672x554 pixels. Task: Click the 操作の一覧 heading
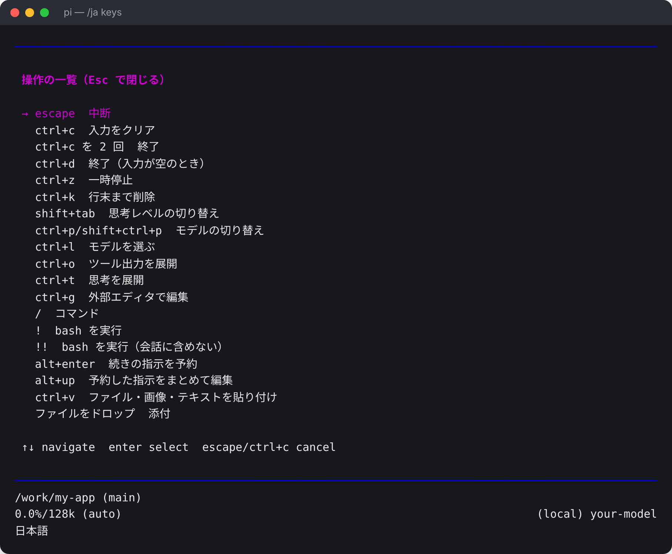click(x=93, y=80)
